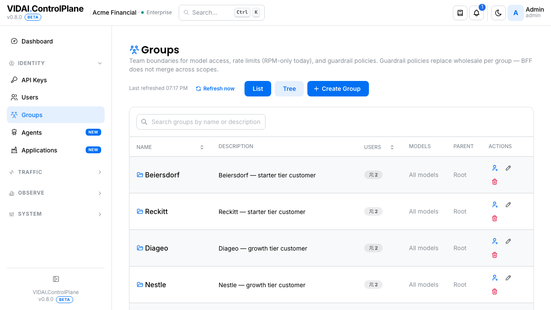The height and width of the screenshot is (310, 551).
Task: Click the Refresh now link
Action: point(215,89)
